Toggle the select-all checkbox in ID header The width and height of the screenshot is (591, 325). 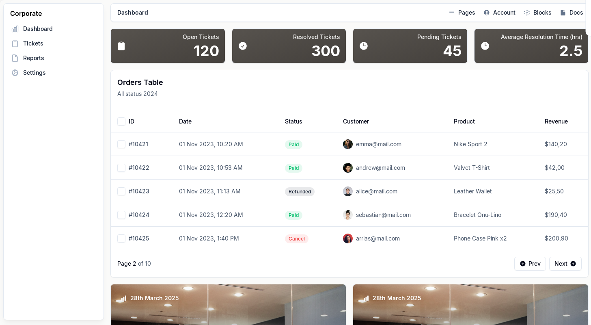pos(121,121)
